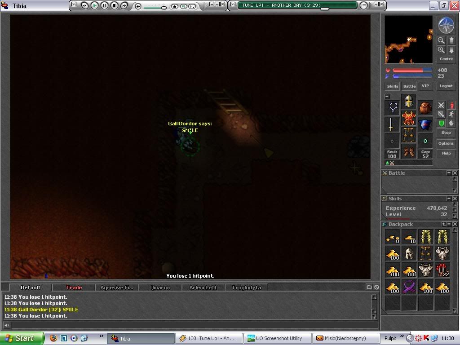460x345 pixels.
Task: Zoom out the minimap
Action: point(441,40)
